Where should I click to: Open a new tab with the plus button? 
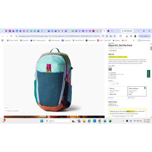112,31
